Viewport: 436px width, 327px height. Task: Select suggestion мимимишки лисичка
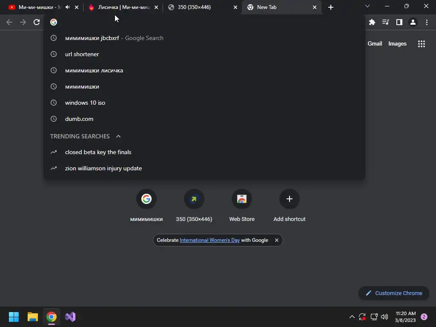(204, 70)
